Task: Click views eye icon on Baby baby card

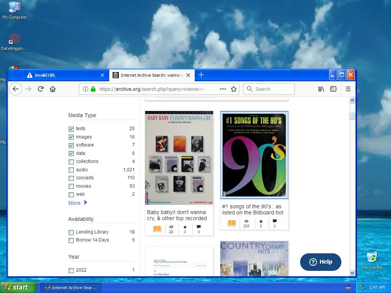Action: (x=171, y=227)
